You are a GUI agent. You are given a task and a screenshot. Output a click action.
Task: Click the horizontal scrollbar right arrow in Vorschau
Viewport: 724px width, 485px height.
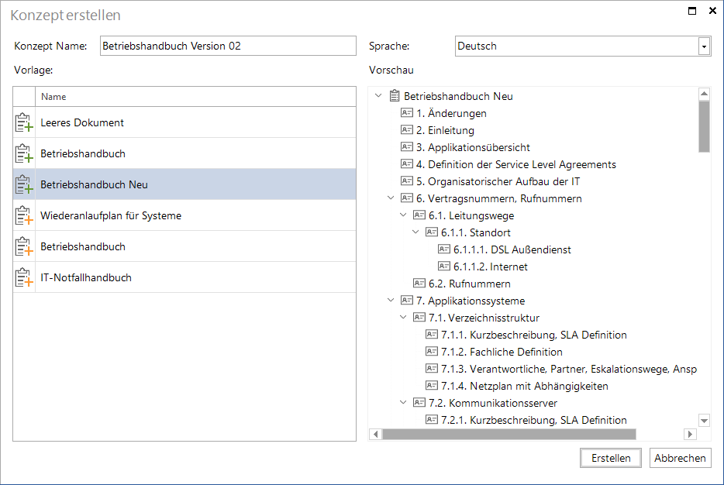pos(690,434)
